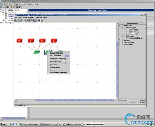
Task: Select the first red unknown device node
Action: tap(20, 41)
